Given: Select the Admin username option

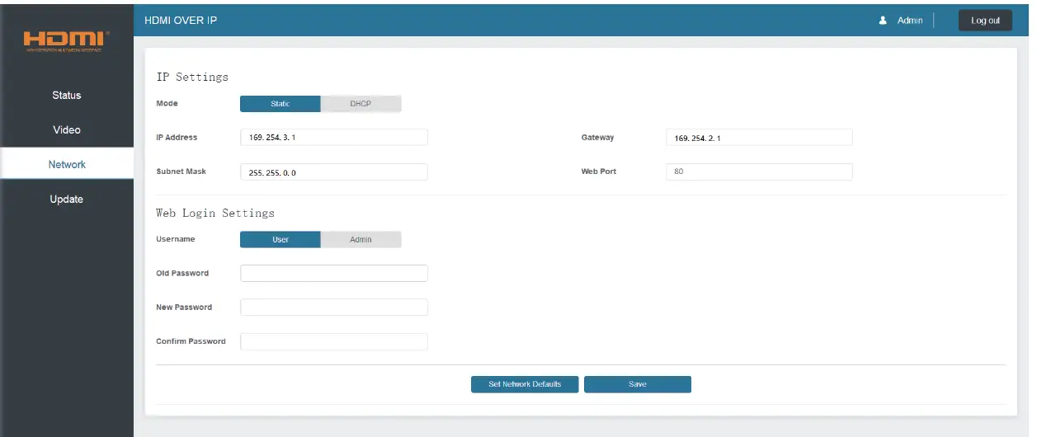Looking at the screenshot, I should pos(361,239).
